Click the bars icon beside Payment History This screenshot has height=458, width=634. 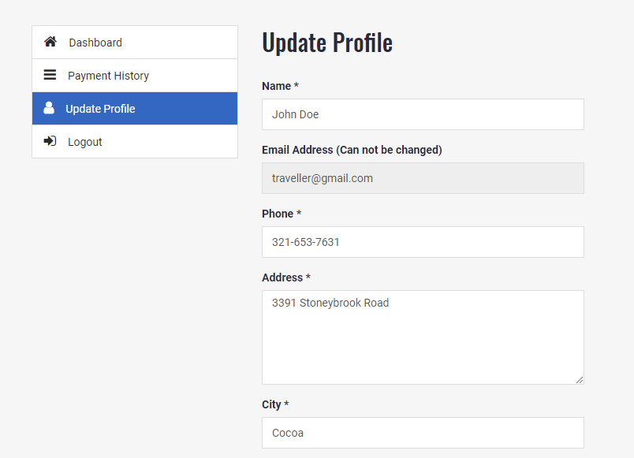(50, 75)
